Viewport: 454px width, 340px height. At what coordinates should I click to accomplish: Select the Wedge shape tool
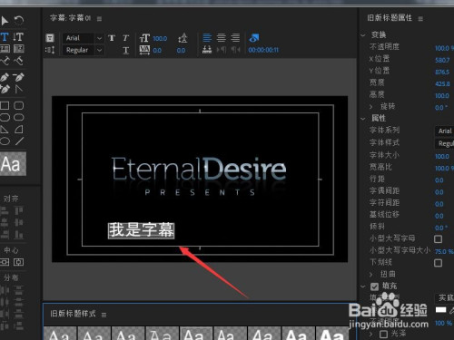tap(5, 130)
